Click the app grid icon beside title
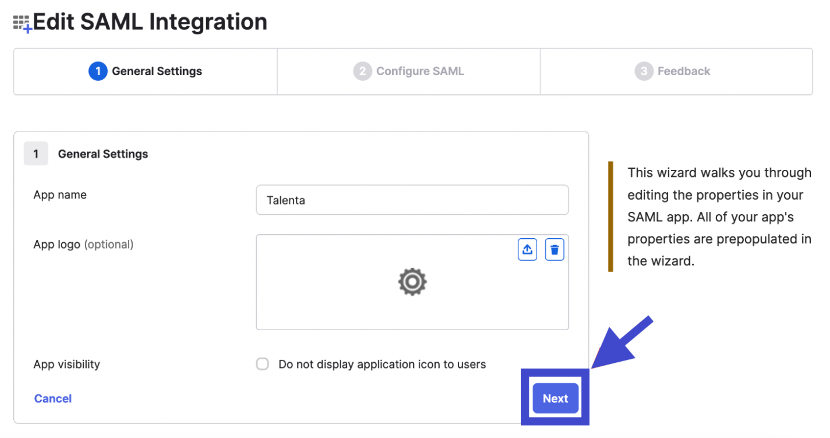Screen dimensions: 830x438 pos(22,24)
